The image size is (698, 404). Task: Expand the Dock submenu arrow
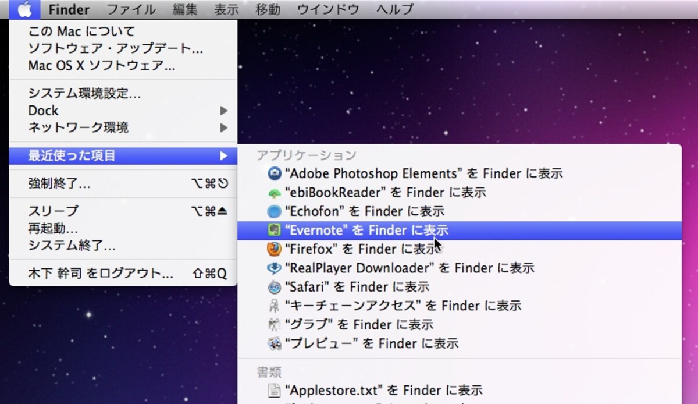click(x=223, y=111)
